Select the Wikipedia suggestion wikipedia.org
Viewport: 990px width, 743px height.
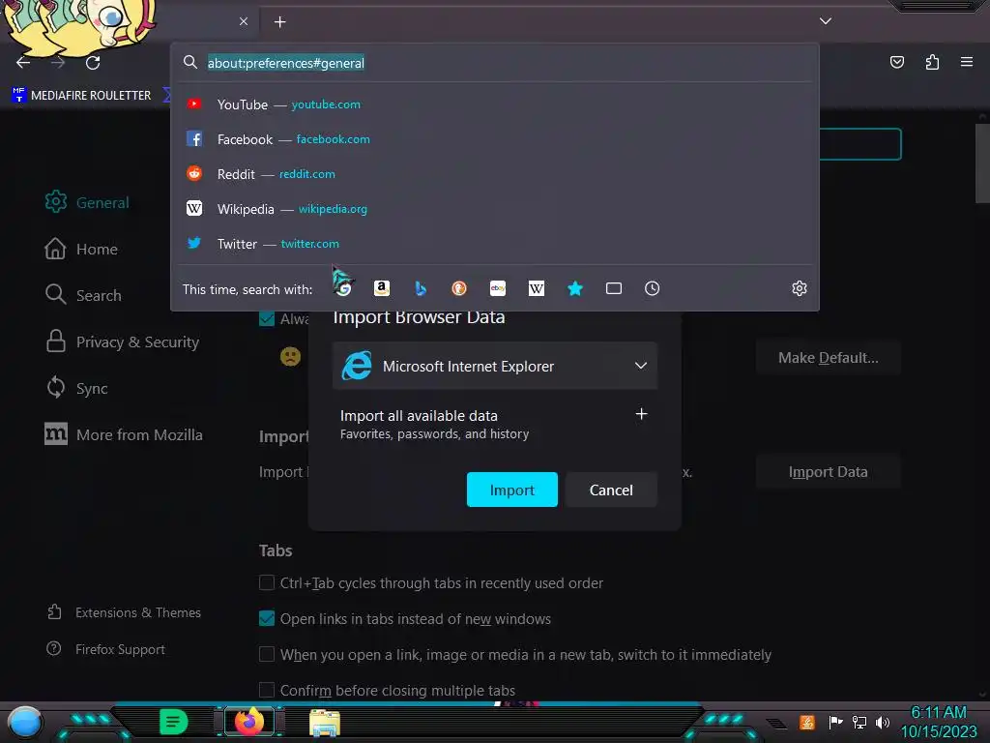pos(494,209)
